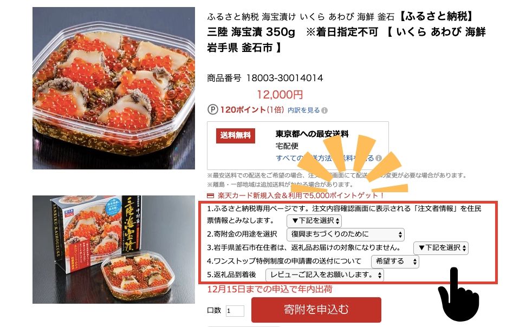The image size is (526, 327).
Task: Click the points P circle icon
Action: (213, 110)
